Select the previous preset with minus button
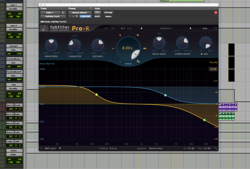 point(70,16)
